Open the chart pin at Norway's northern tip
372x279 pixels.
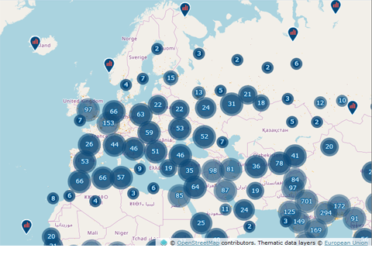coord(185,9)
